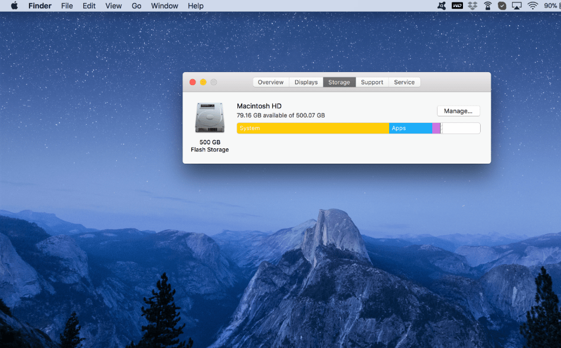Image resolution: width=561 pixels, height=348 pixels.
Task: Switch to the Displays tab
Action: pos(306,82)
